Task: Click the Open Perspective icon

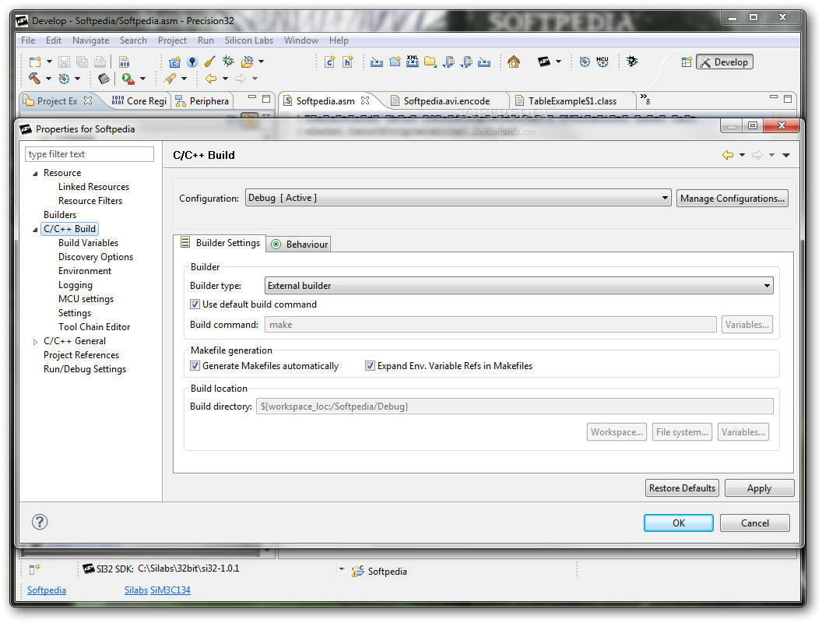Action: 687,62
